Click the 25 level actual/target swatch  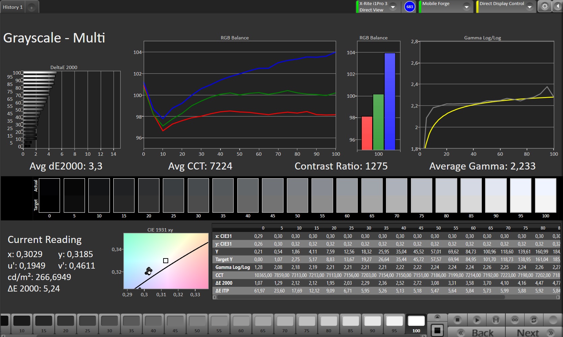tap(173, 195)
